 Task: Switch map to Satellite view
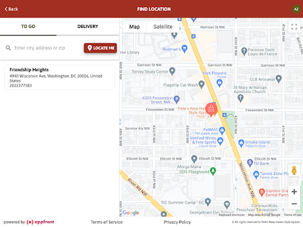pyautogui.click(x=163, y=27)
